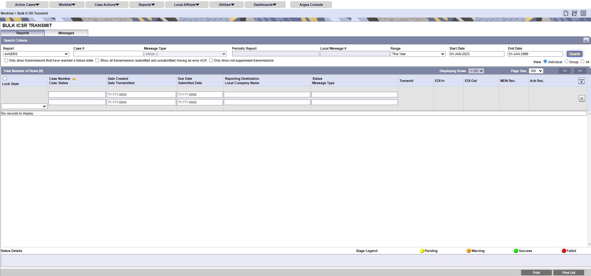Viewport: 591px width, 276px height.
Task: Click the Periodic Report field
Action: [x=275, y=54]
